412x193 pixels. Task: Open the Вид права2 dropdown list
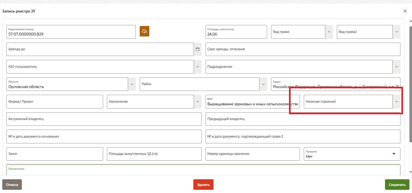397,32
